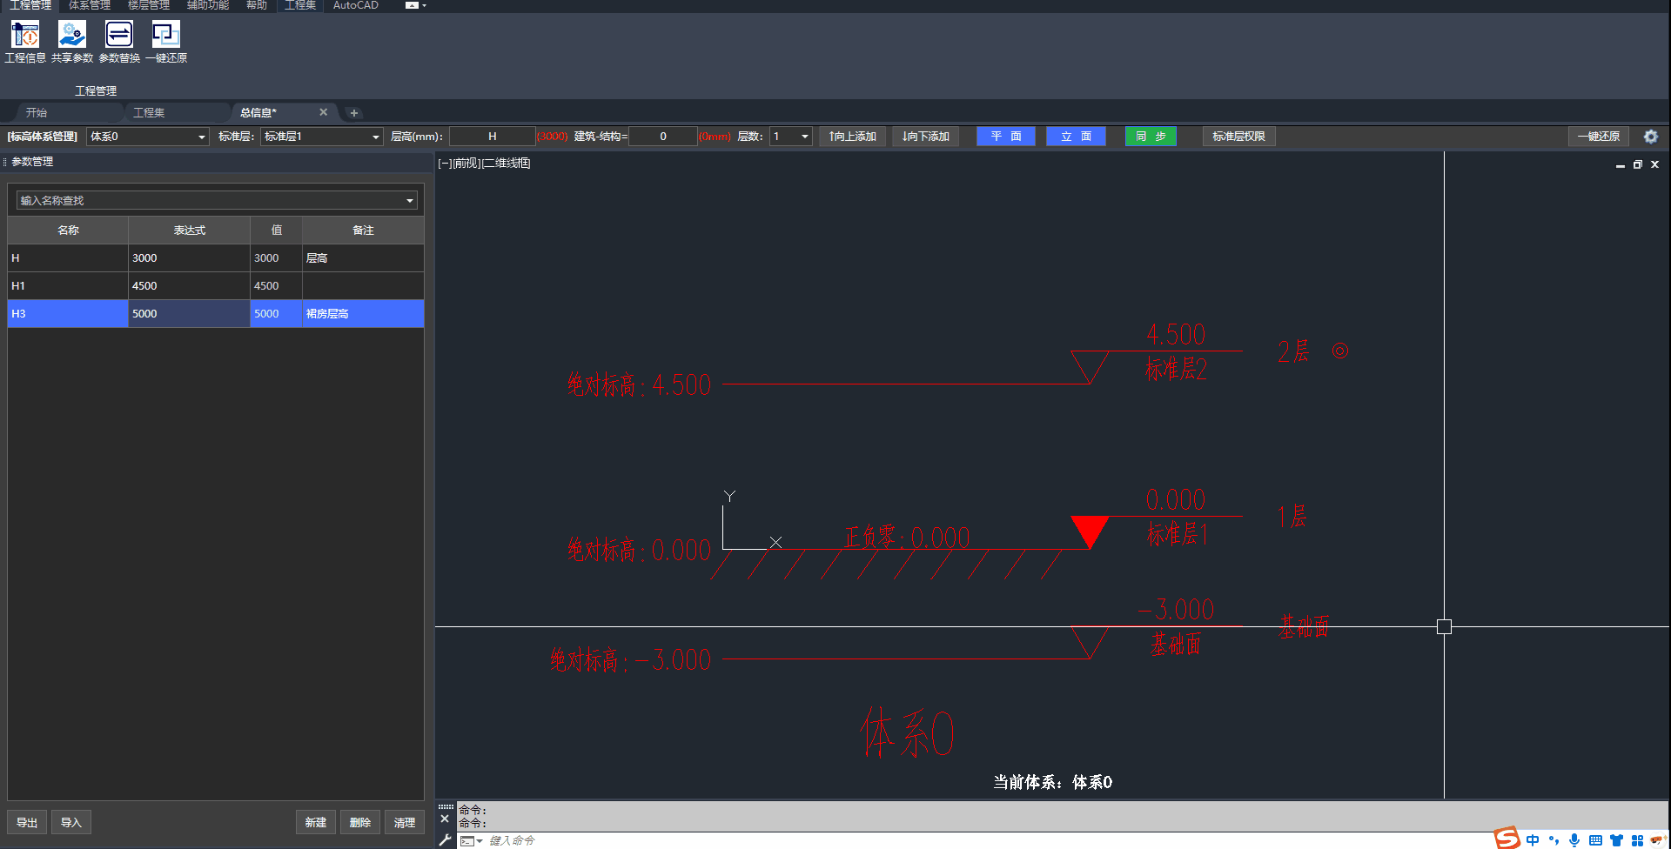
Task: Open the 楼层管理 ribbon menu
Action: (148, 5)
